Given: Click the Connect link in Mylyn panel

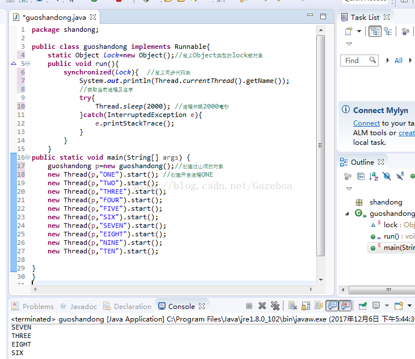Looking at the screenshot, I should [x=366, y=123].
